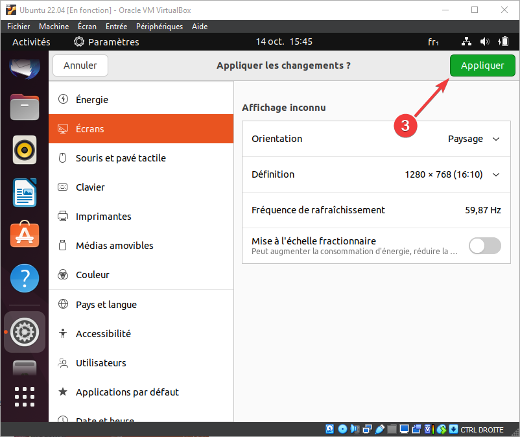Select Pays et langue
Screen dimensions: 520x437
(x=141, y=304)
